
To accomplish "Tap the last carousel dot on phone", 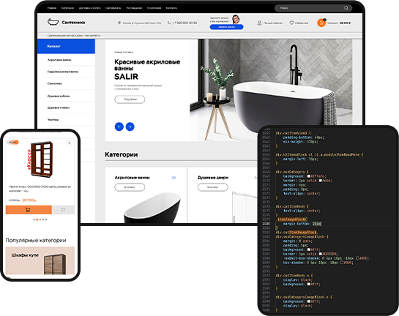I will (x=46, y=219).
